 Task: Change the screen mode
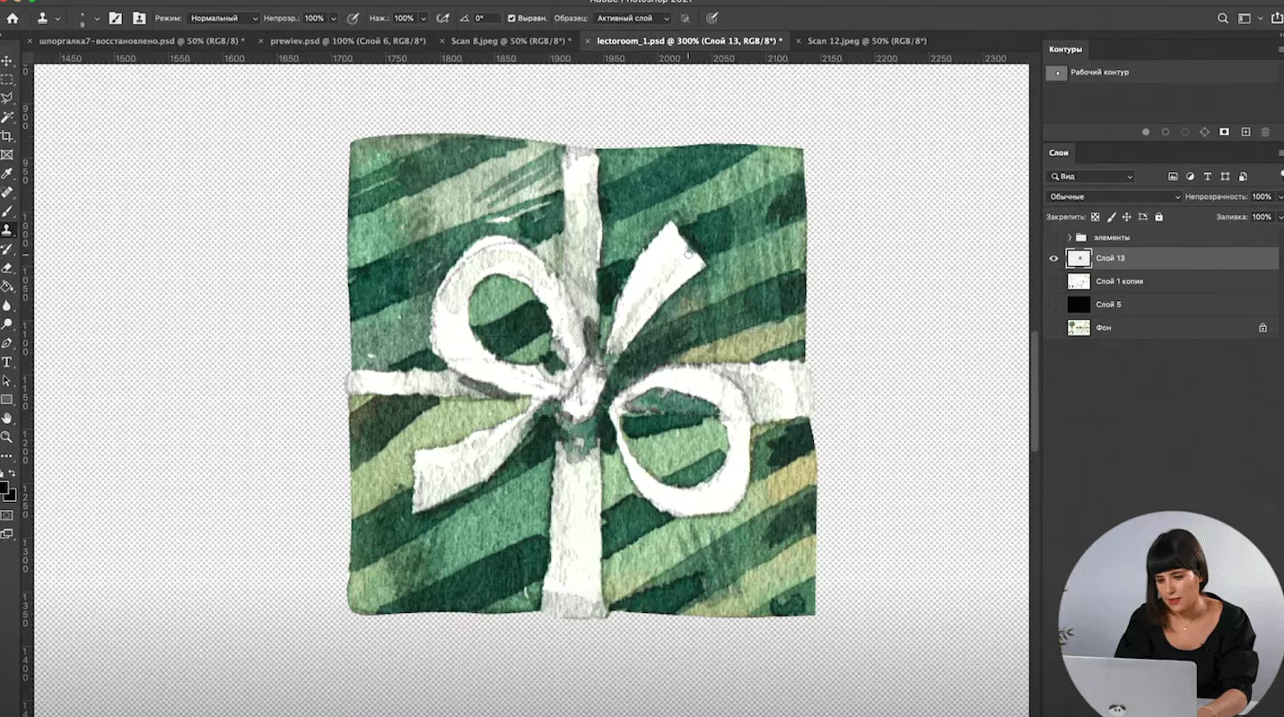[7, 533]
